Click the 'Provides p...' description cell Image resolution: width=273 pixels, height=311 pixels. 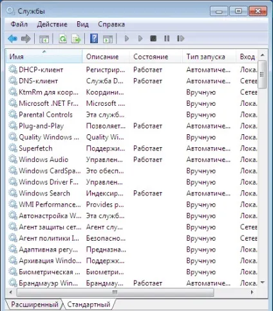click(105, 205)
